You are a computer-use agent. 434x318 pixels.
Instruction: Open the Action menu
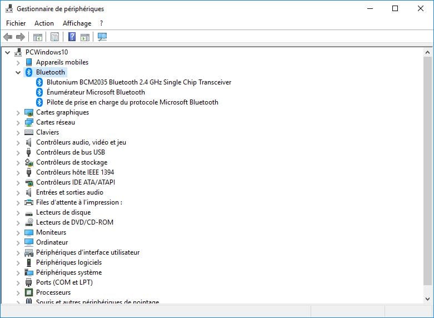pyautogui.click(x=44, y=23)
